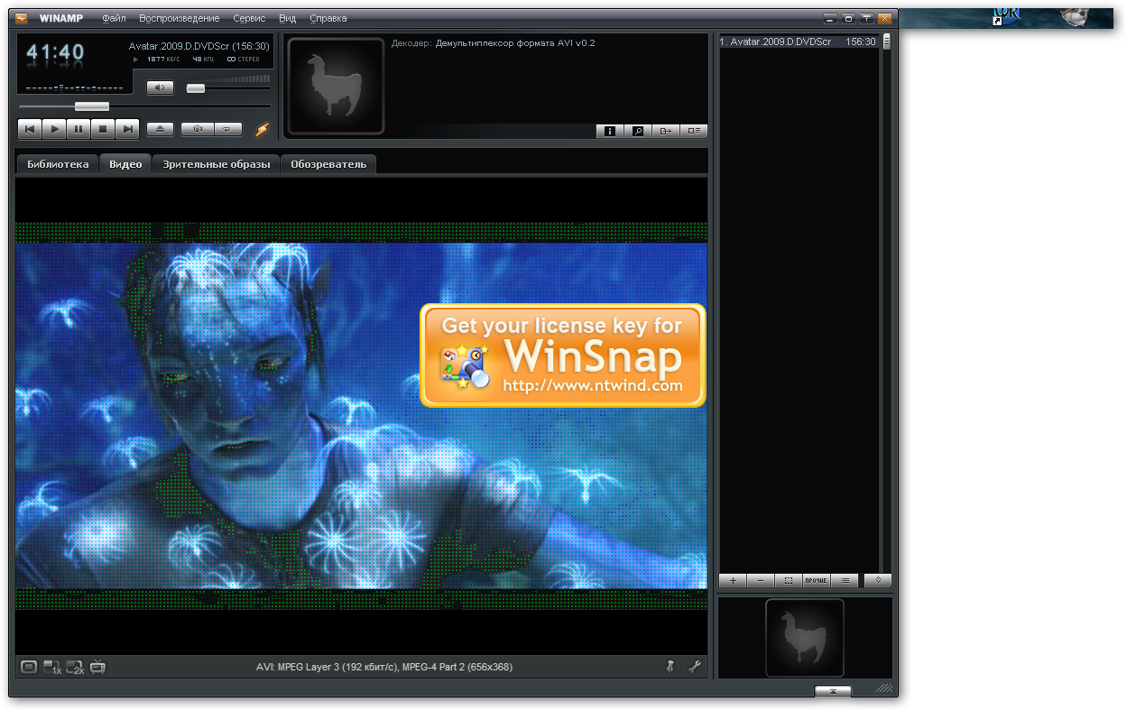Pause the video playback
1127x711 pixels.
click(x=79, y=129)
